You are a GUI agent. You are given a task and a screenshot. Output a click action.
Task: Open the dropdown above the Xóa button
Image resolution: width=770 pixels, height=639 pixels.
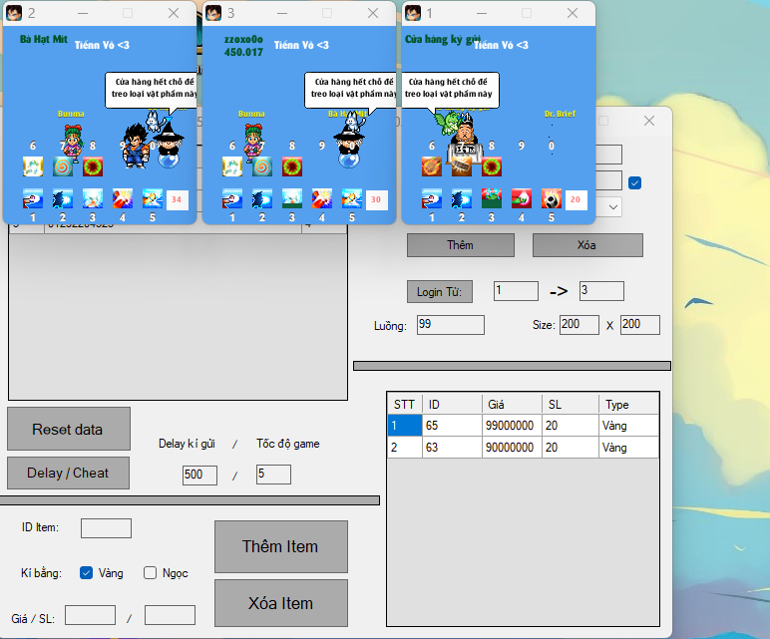612,207
